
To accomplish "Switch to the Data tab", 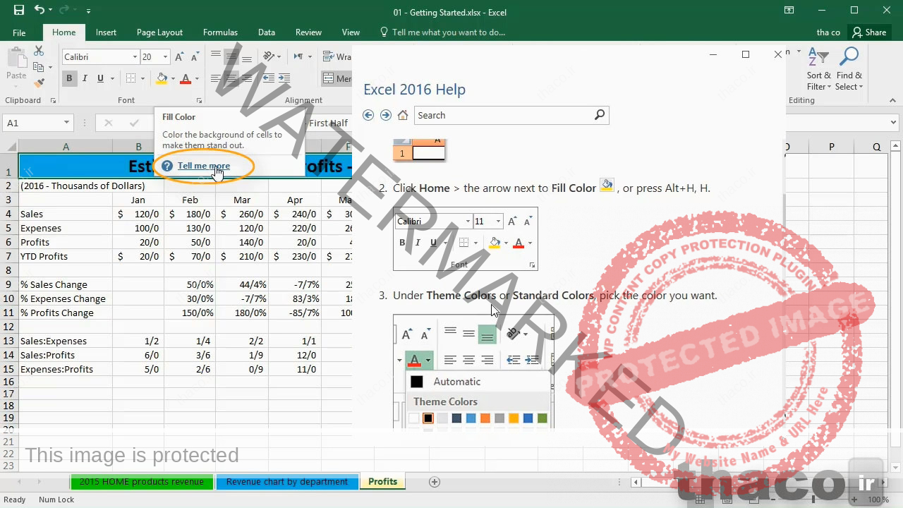I will point(267,32).
